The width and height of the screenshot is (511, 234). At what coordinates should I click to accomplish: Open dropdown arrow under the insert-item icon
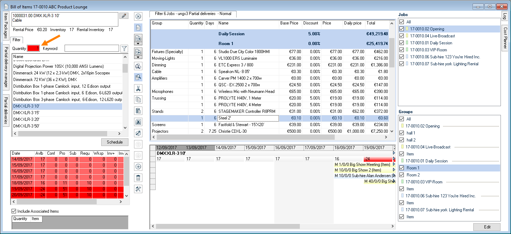138,44
